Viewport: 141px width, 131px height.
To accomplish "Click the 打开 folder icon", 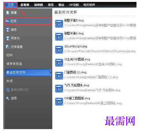I will [x=8, y=21].
